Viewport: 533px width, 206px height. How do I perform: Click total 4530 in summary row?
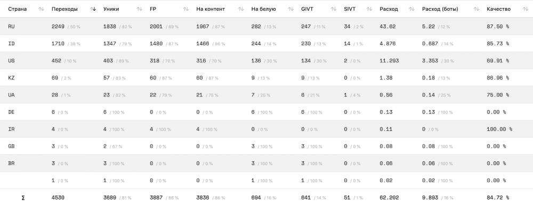(x=58, y=197)
